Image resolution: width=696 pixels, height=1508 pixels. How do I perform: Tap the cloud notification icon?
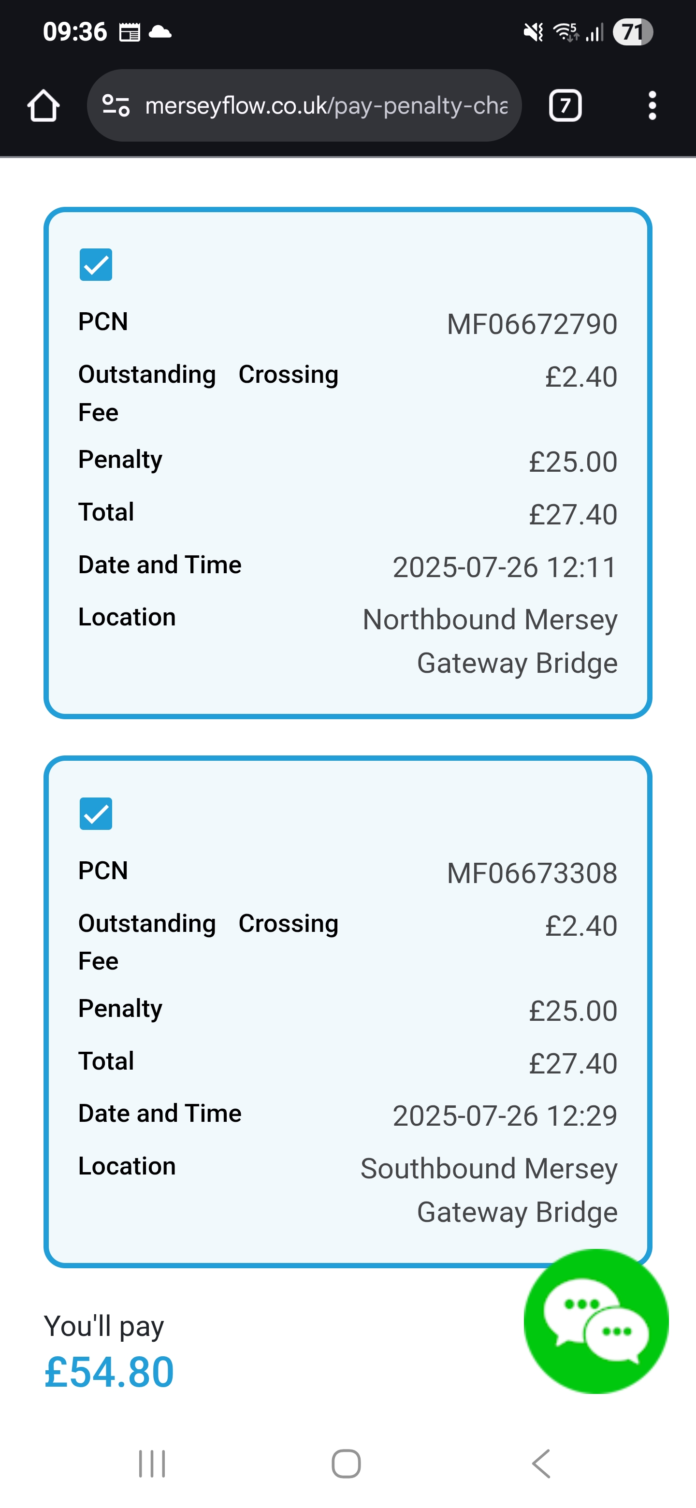click(160, 31)
